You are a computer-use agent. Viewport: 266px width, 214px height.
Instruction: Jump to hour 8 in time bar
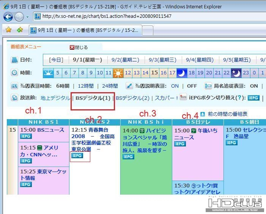point(83,73)
